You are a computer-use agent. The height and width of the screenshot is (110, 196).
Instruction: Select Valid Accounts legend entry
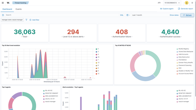[x=183, y=54]
